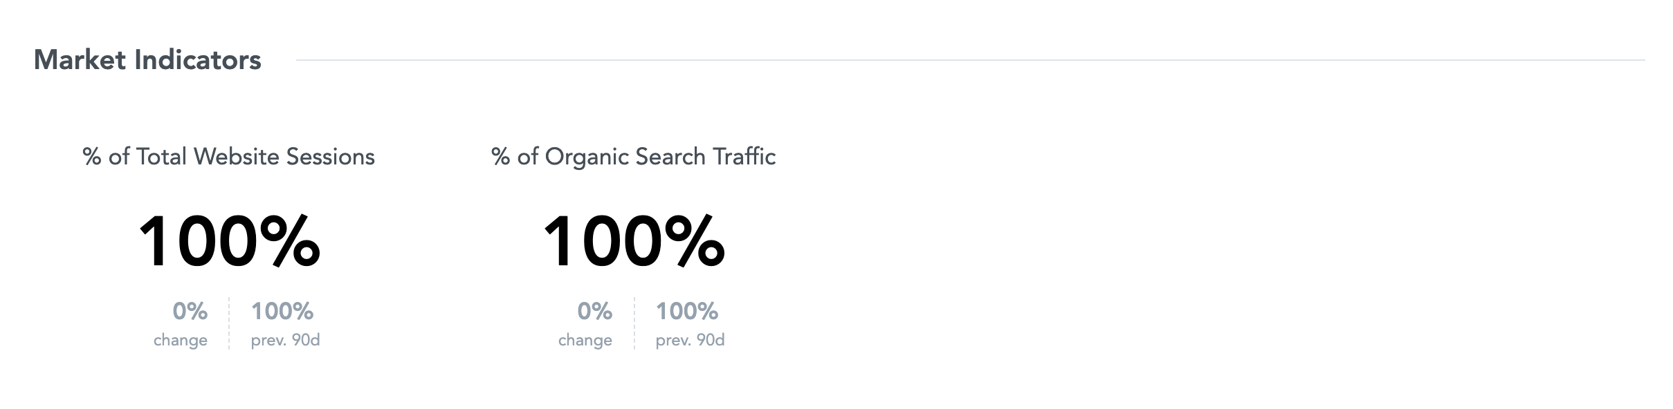The image size is (1673, 409).
Task: Click the word 'Indicators' in the heading
Action: (197, 60)
